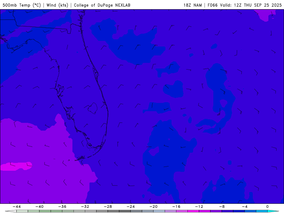Image resolution: width=284 pixels, height=213 pixels.
Task: Select the pale green swatch from -44 to -42
Action: (22, 211)
